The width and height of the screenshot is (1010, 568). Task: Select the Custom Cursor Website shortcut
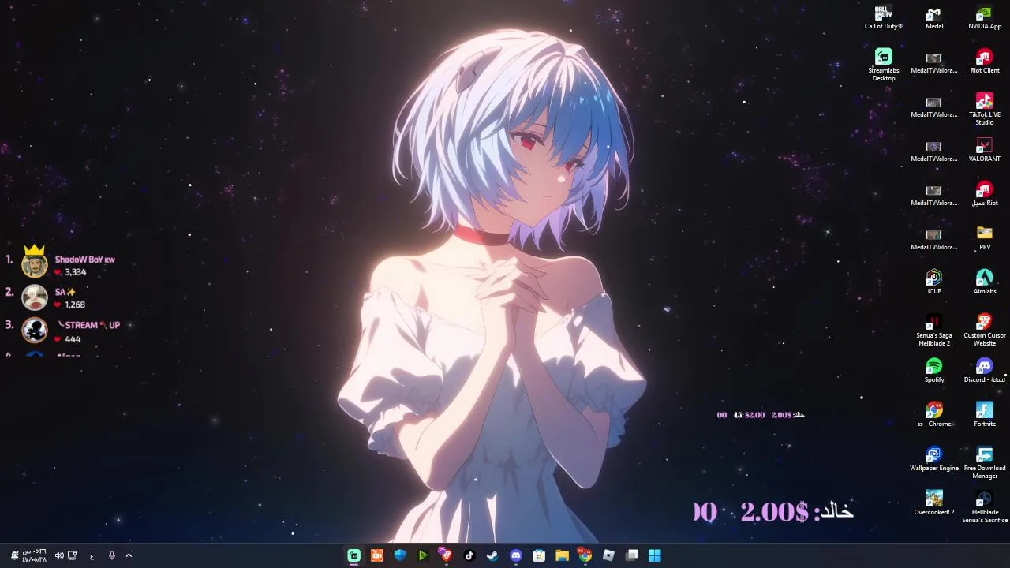click(985, 331)
